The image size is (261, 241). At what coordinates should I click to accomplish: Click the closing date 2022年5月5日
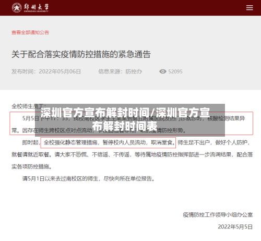(235, 227)
